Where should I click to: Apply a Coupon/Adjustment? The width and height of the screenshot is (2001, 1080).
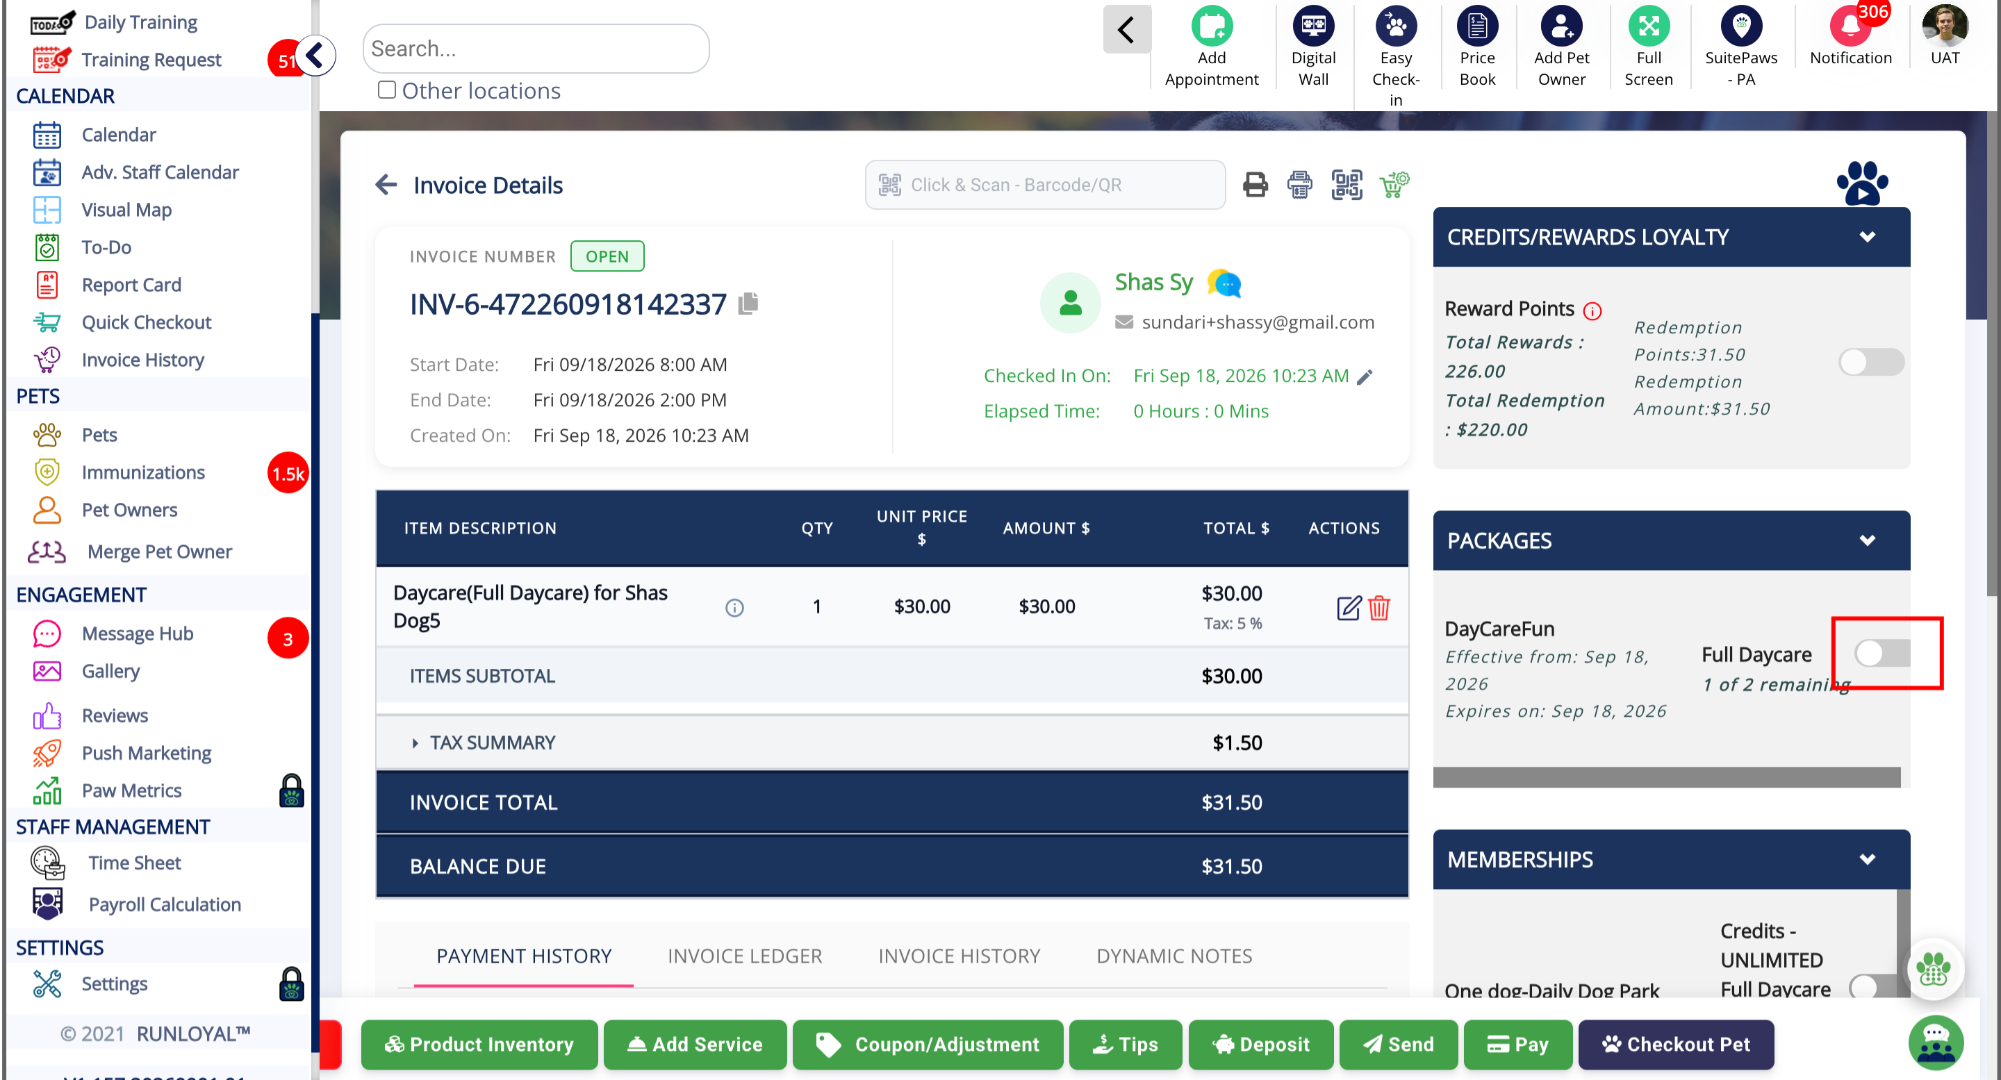click(x=928, y=1045)
